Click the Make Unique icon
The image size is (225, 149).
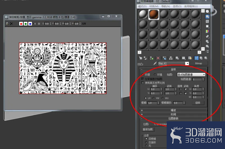pyautogui.click(x=171, y=58)
